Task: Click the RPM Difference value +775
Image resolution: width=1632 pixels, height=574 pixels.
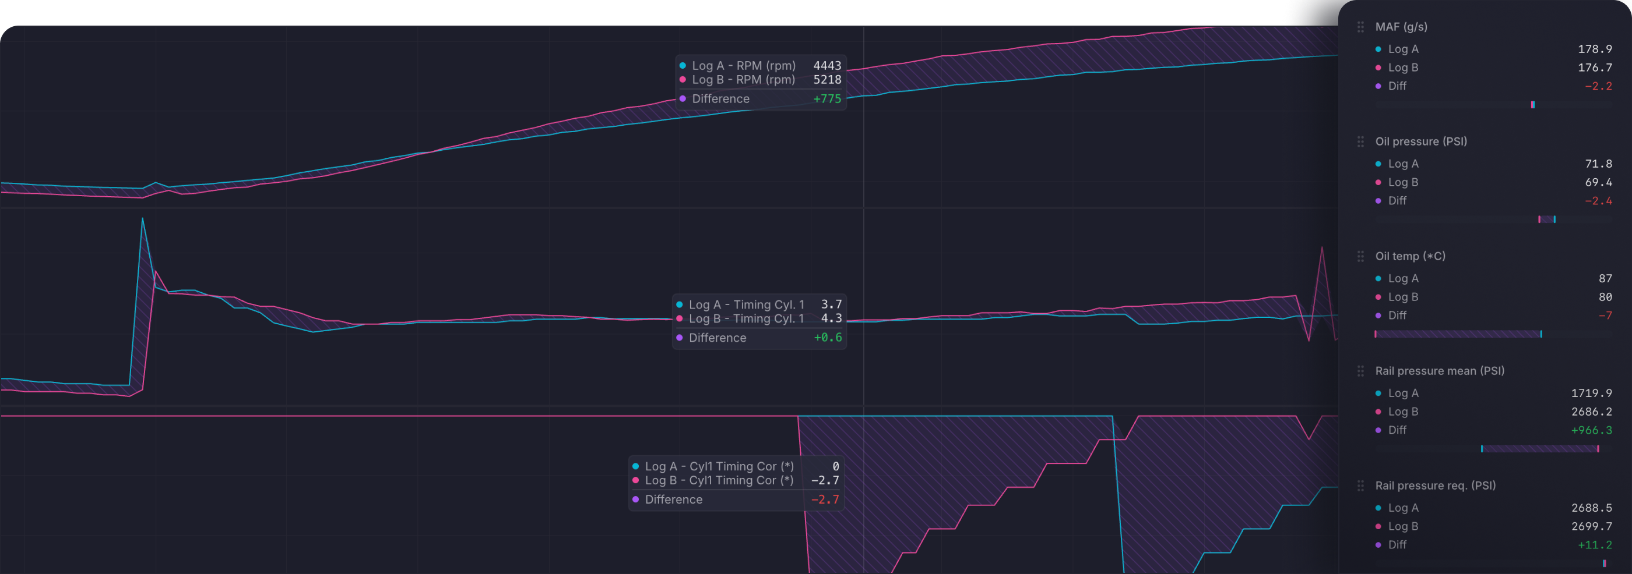Action: [x=826, y=100]
